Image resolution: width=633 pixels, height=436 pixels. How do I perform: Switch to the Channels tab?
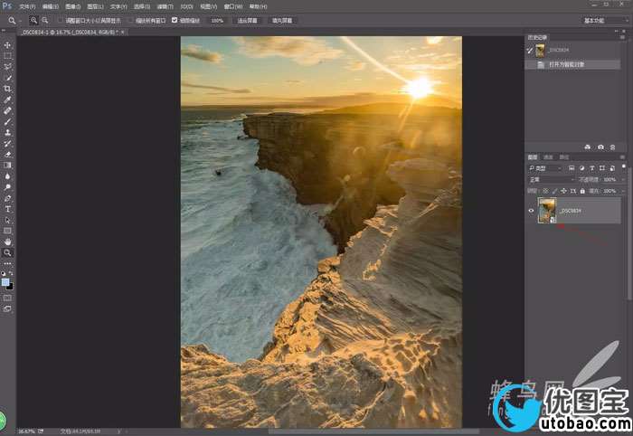pyautogui.click(x=548, y=157)
